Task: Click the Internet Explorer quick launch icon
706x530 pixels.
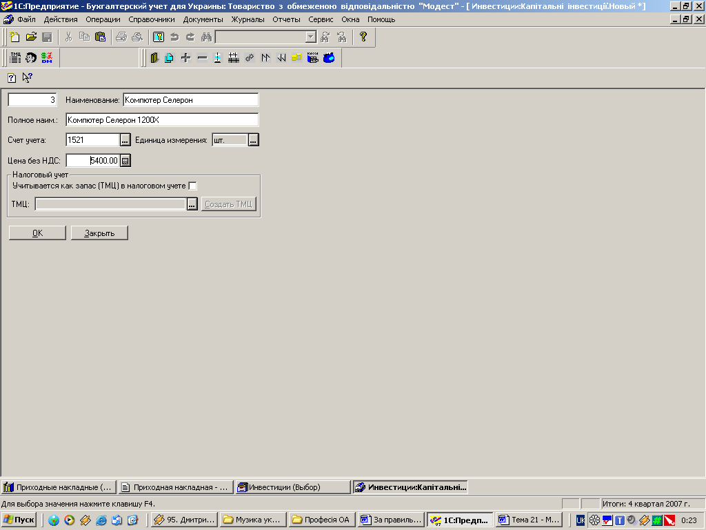Action: click(101, 520)
